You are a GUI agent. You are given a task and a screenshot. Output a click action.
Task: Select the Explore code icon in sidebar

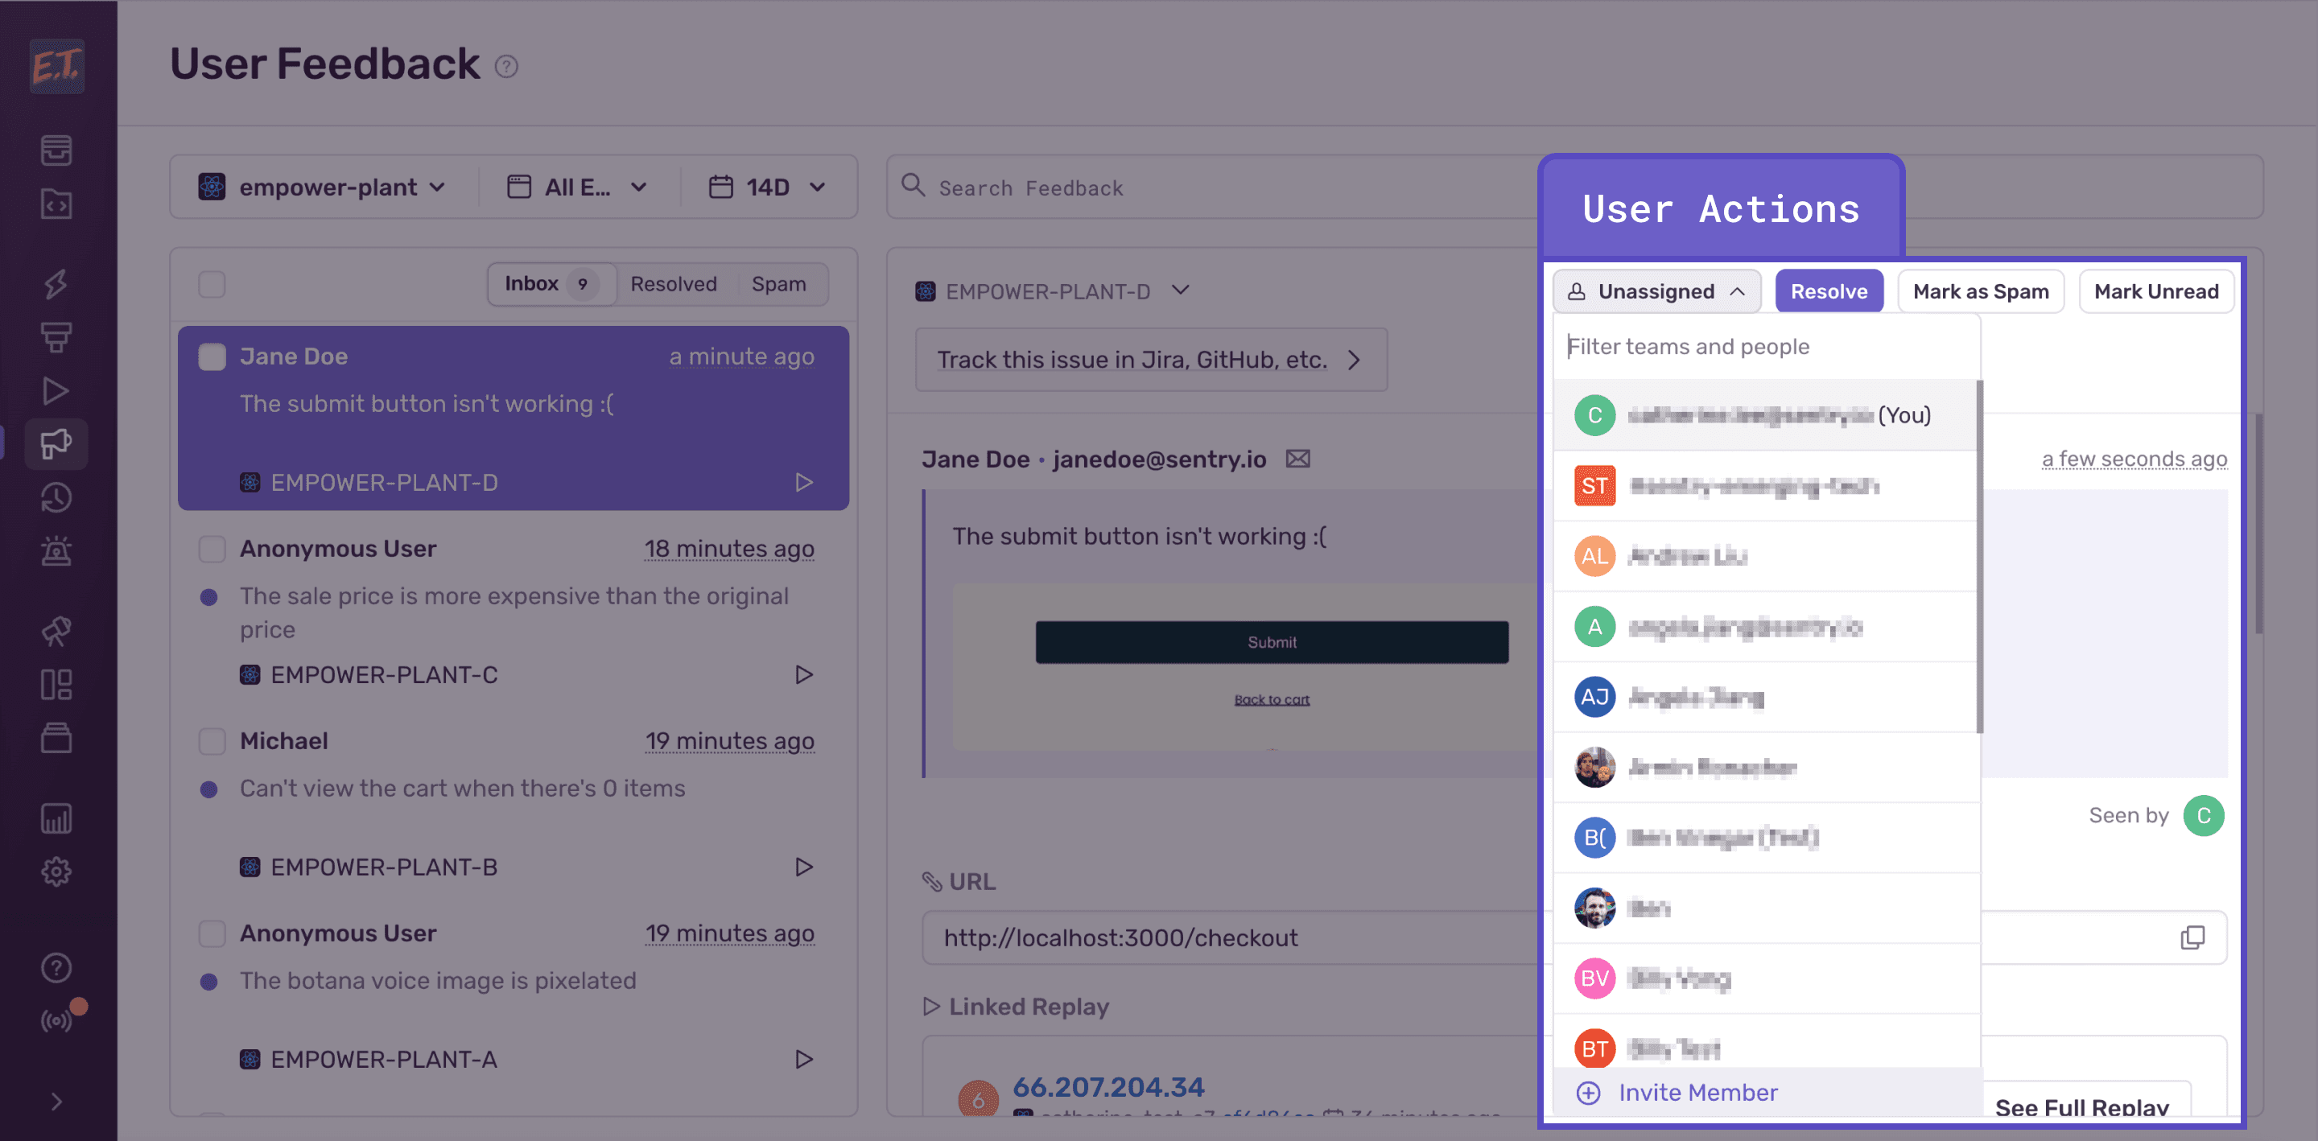coord(56,204)
